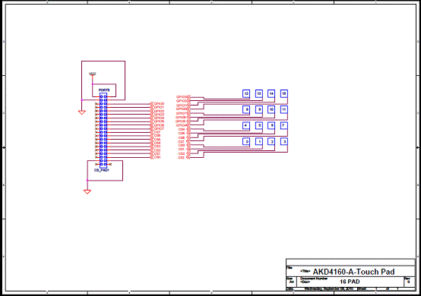Select the PORT5 connector label

pyautogui.click(x=104, y=90)
